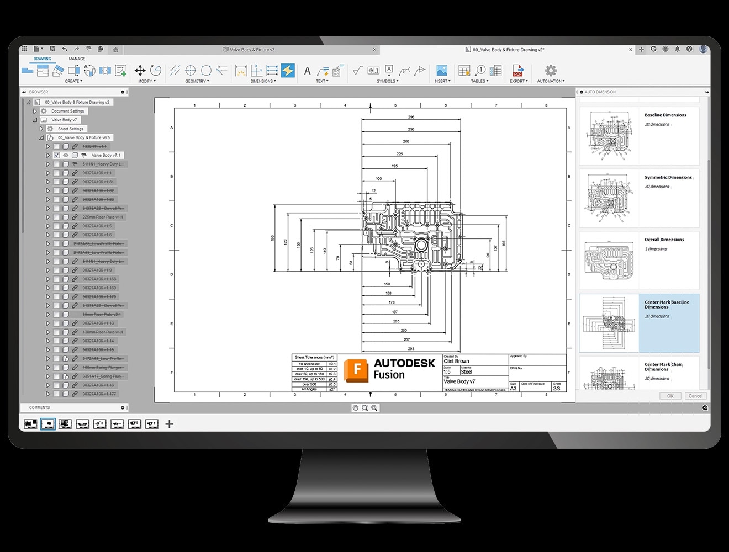Add a new sheet with plus button
The height and width of the screenshot is (552, 729).
(x=170, y=424)
